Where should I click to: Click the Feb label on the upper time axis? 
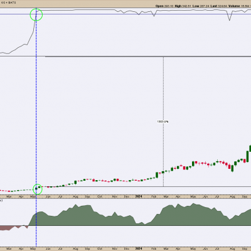click(x=154, y=197)
